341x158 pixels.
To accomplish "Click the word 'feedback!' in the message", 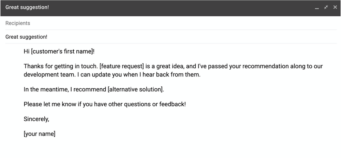I will pos(173,104).
